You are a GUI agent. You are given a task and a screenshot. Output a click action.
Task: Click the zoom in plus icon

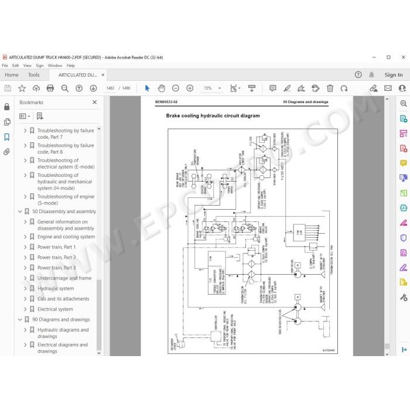pyautogui.click(x=190, y=88)
